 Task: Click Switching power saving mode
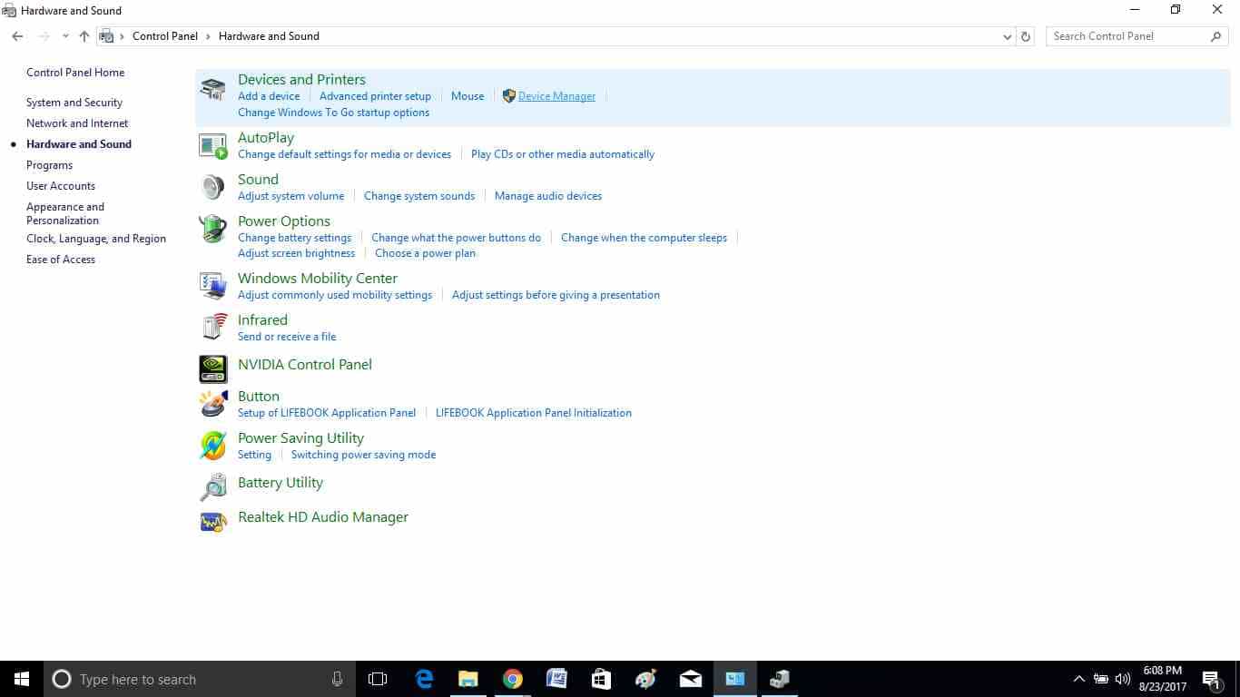[x=363, y=455]
